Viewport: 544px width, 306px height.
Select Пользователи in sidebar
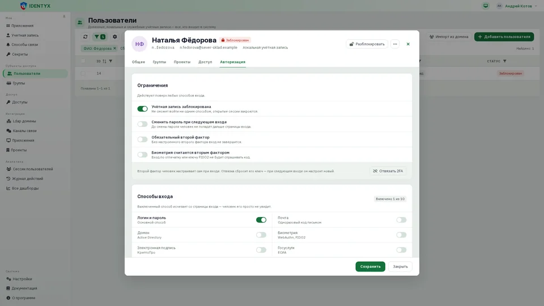click(x=35, y=74)
